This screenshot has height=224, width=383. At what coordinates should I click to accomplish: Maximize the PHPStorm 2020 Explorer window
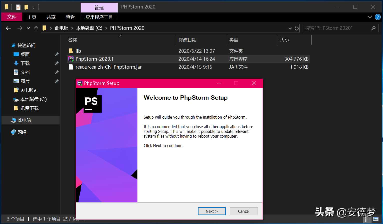355,7
